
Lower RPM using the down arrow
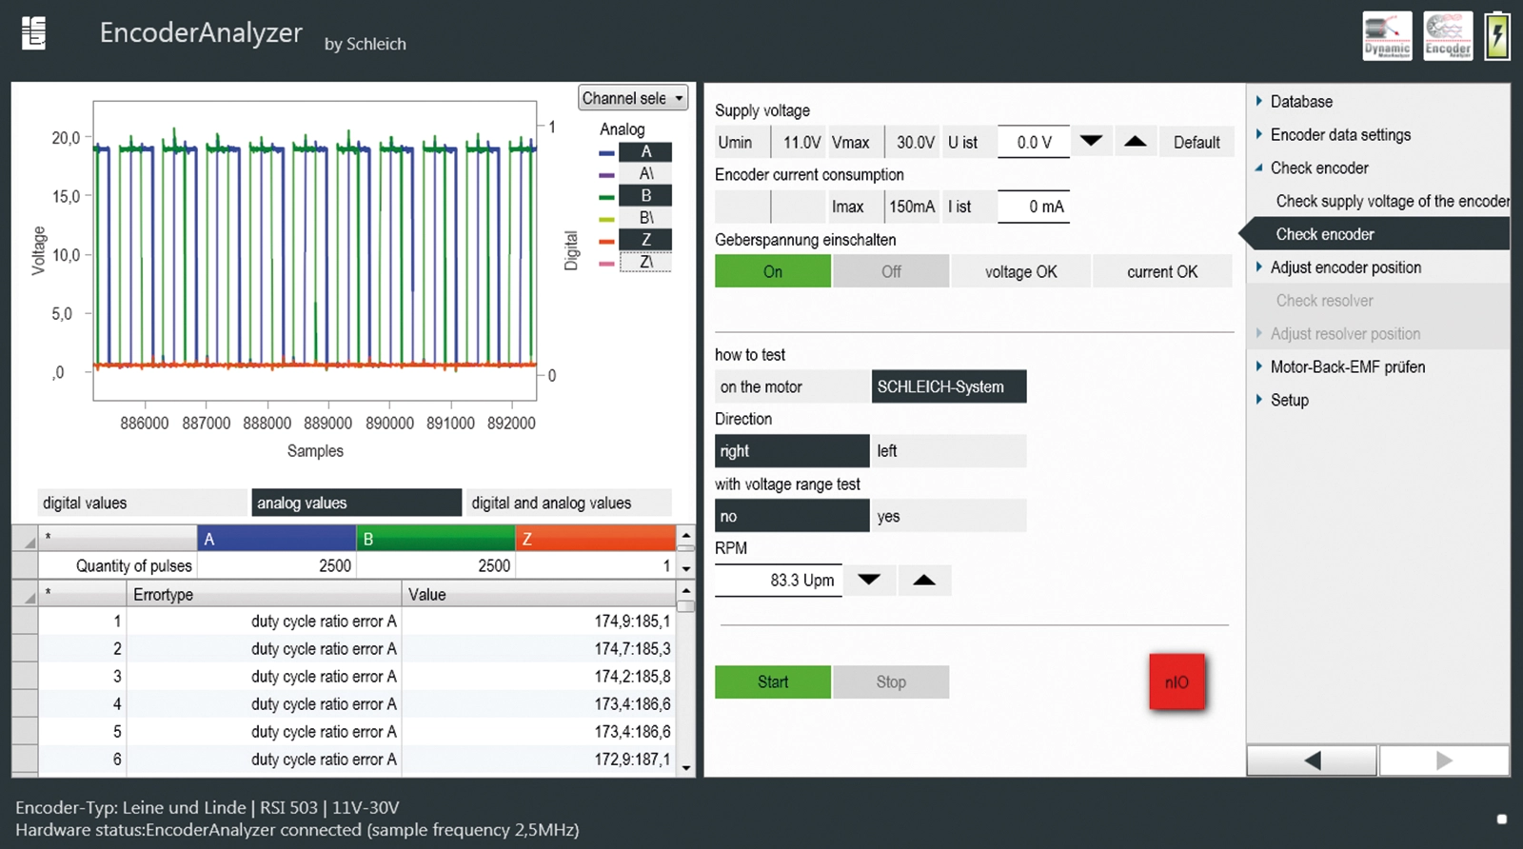(869, 580)
